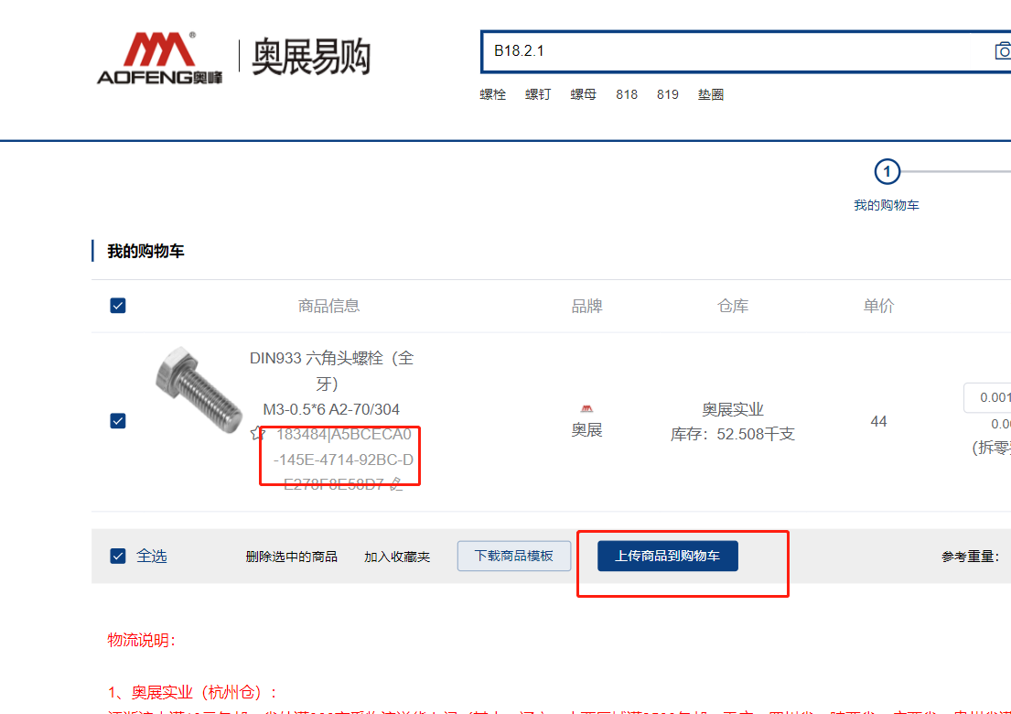Toggle the header select-all checkbox
Image resolution: width=1011 pixels, height=714 pixels.
pos(118,306)
